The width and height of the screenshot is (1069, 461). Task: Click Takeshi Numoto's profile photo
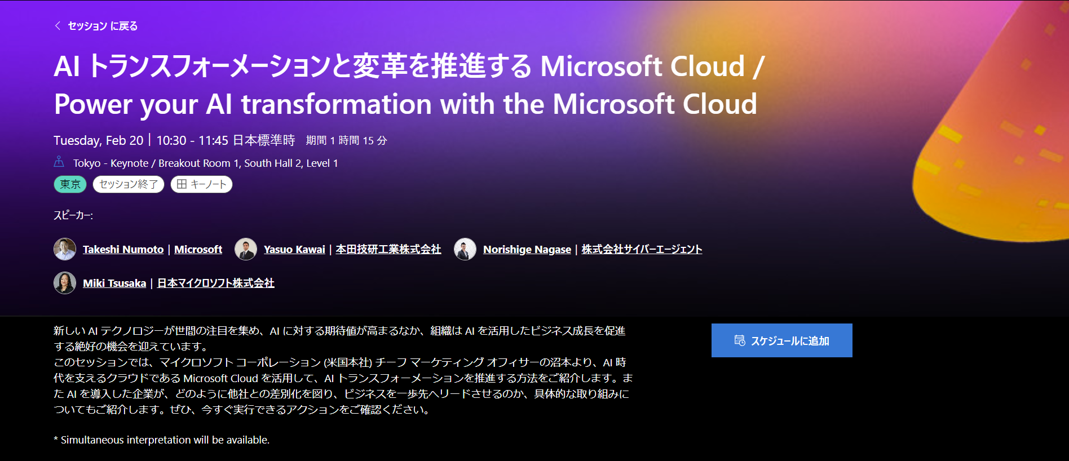(x=64, y=249)
